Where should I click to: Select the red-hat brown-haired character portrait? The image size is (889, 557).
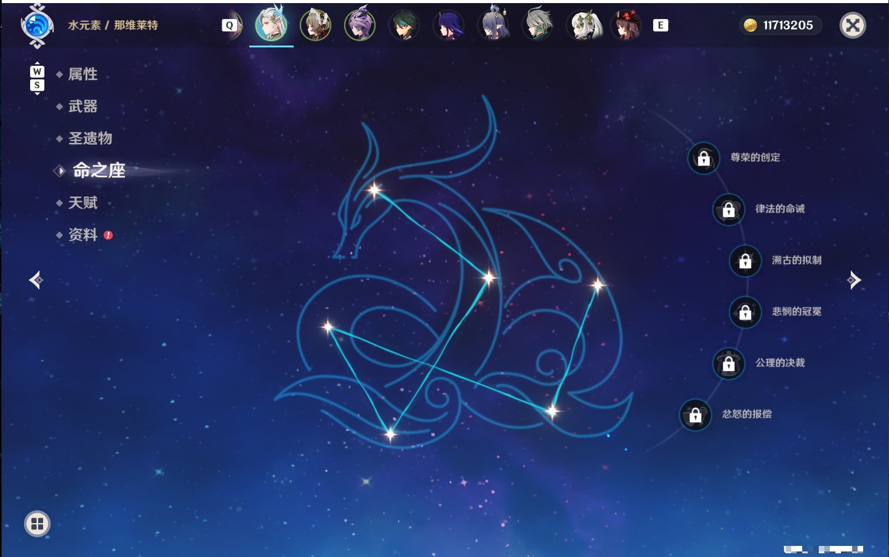click(x=626, y=25)
